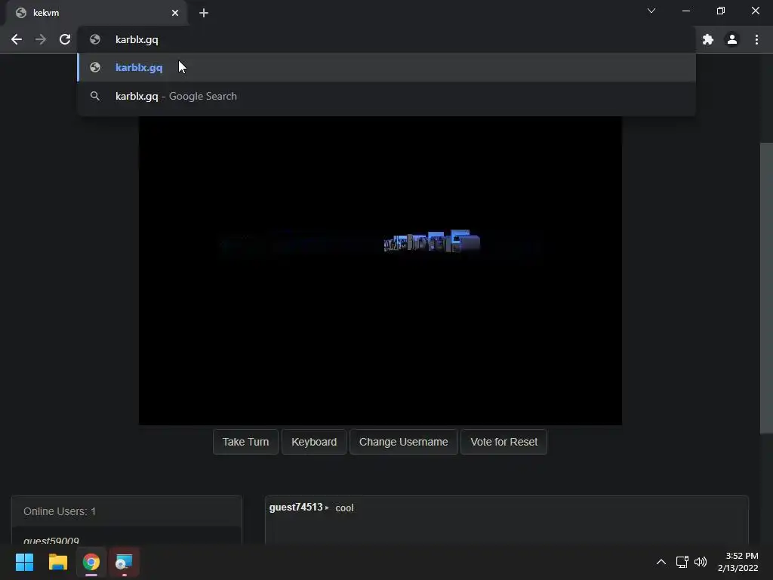Screen dimensions: 773x580
Task: Select the kekvm tab
Action: tap(96, 13)
